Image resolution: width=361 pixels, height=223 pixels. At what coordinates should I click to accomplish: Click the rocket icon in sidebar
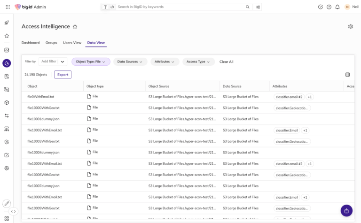click(x=7, y=23)
